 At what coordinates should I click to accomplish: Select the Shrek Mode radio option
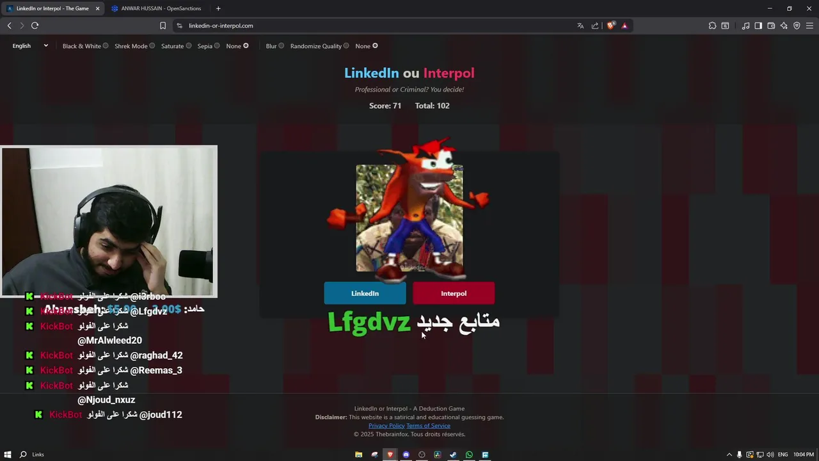pyautogui.click(x=152, y=45)
